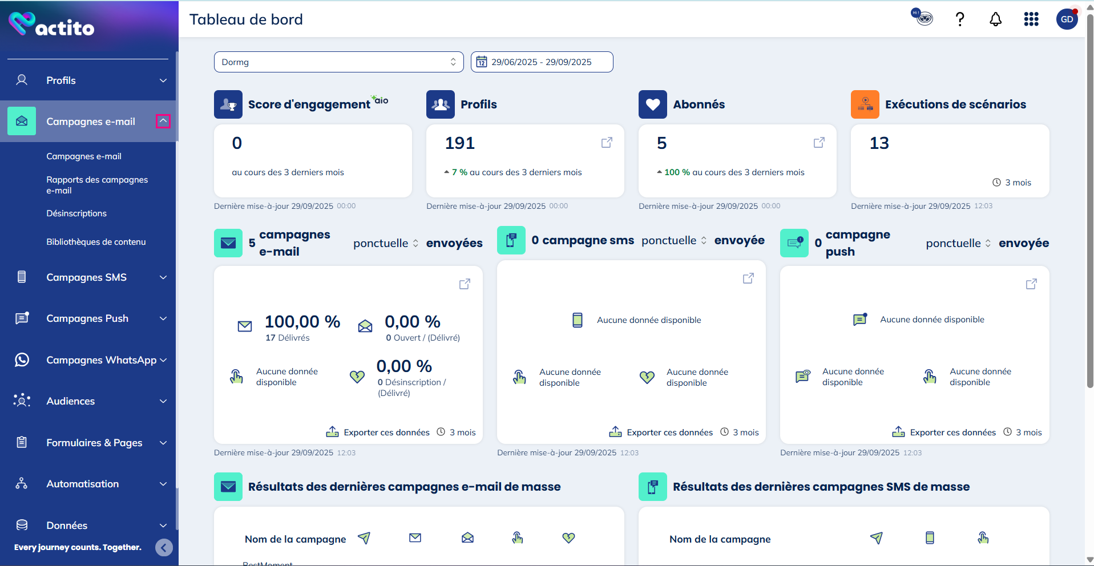Click the help question mark icon

(x=960, y=19)
